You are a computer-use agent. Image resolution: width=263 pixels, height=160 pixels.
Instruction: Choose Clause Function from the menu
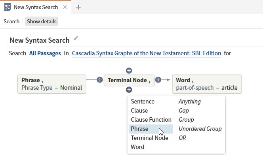pyautogui.click(x=151, y=120)
